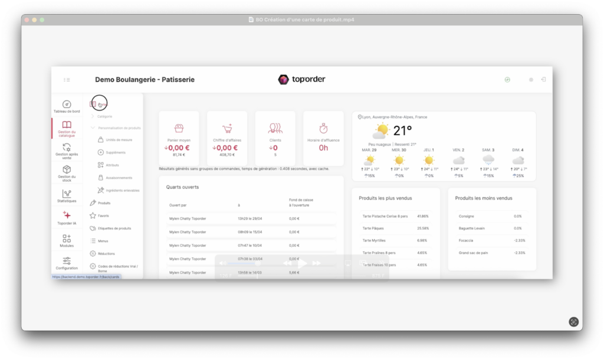Open the Réductions menu entry

[106, 253]
